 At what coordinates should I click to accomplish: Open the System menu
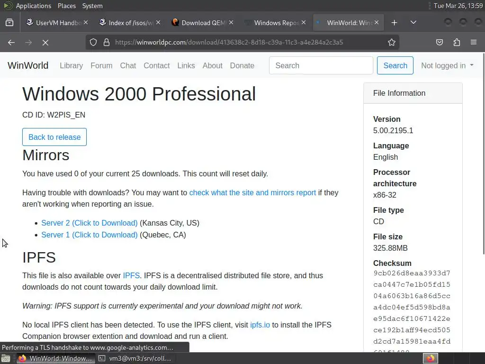[x=92, y=6]
